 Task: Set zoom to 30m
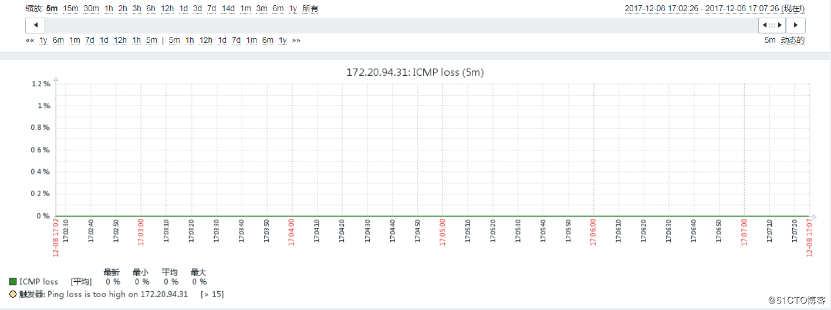[x=91, y=9]
